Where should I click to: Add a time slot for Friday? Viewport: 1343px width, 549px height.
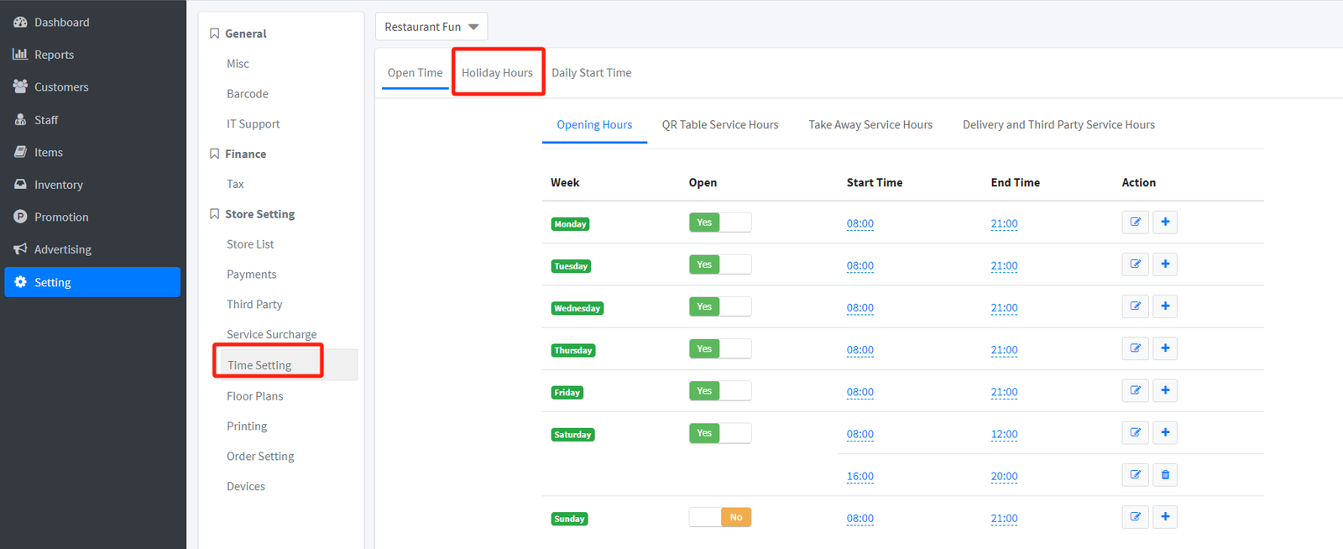point(1165,390)
